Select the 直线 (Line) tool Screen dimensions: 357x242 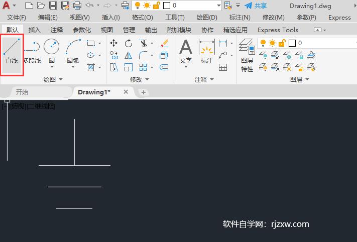(12, 52)
